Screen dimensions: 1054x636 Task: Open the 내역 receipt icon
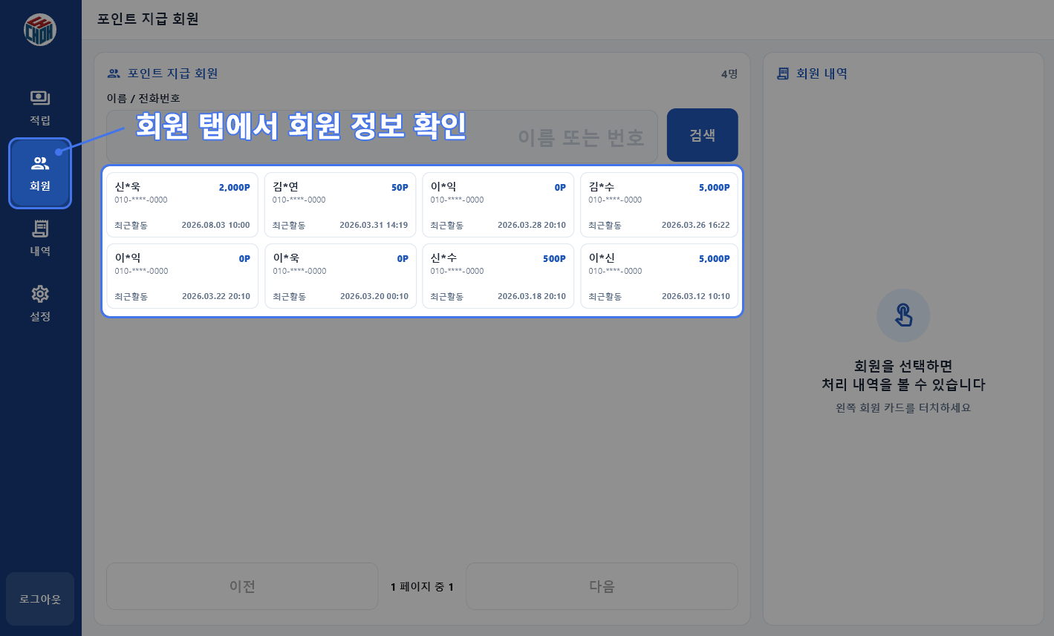(x=40, y=229)
